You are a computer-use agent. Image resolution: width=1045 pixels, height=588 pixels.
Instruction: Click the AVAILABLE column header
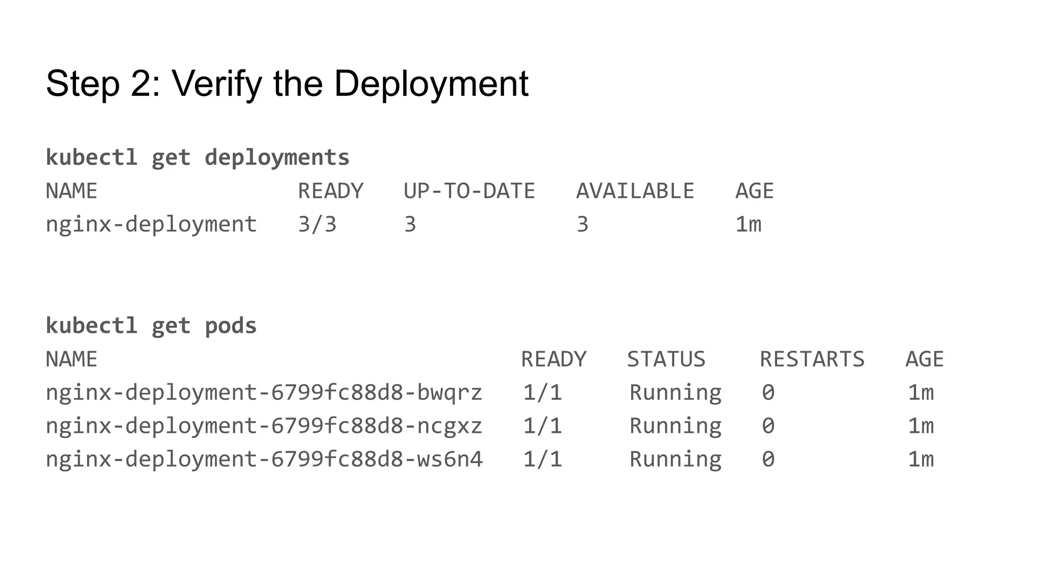coord(635,191)
